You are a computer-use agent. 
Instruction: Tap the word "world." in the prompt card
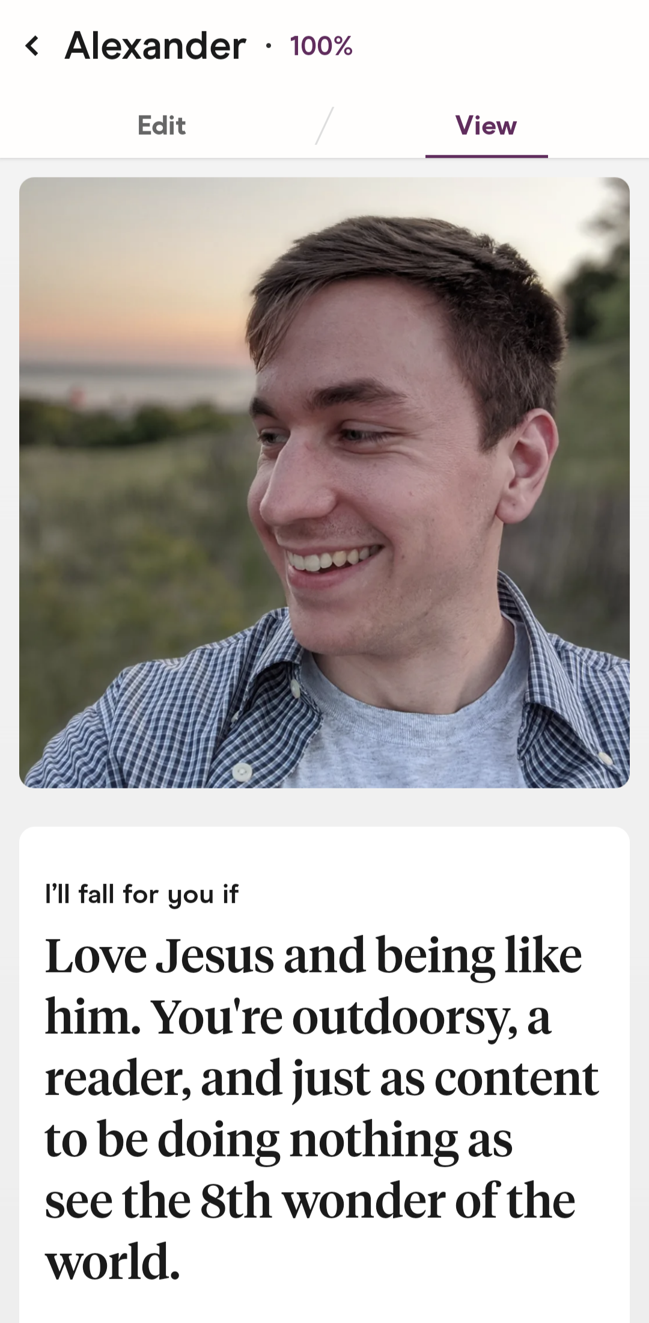(112, 1261)
